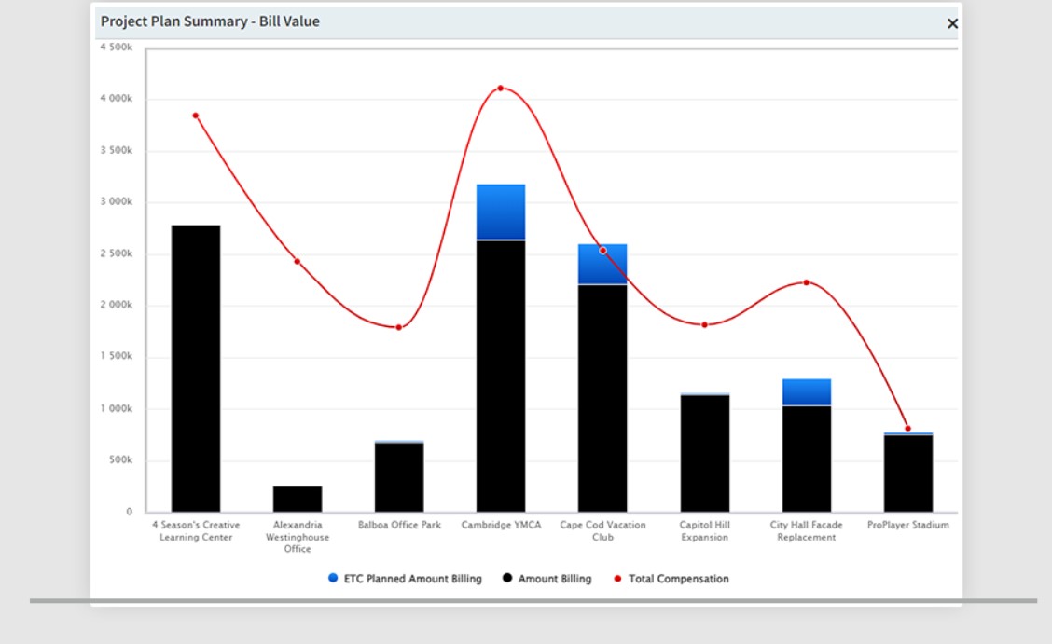Toggle Total Compensation legend series
1052x644 pixels.
click(671, 579)
